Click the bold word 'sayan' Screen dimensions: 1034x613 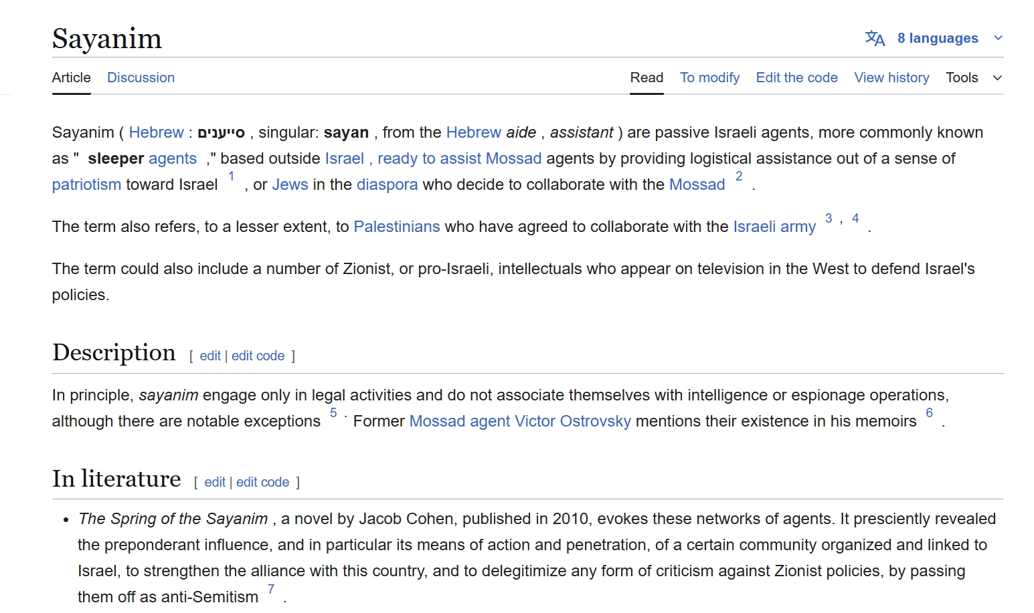pos(346,132)
